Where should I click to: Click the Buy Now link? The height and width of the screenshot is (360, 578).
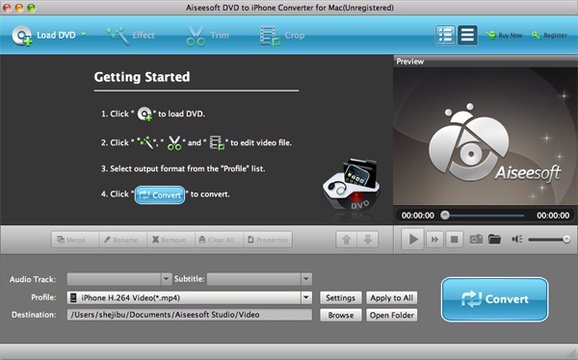pyautogui.click(x=504, y=36)
